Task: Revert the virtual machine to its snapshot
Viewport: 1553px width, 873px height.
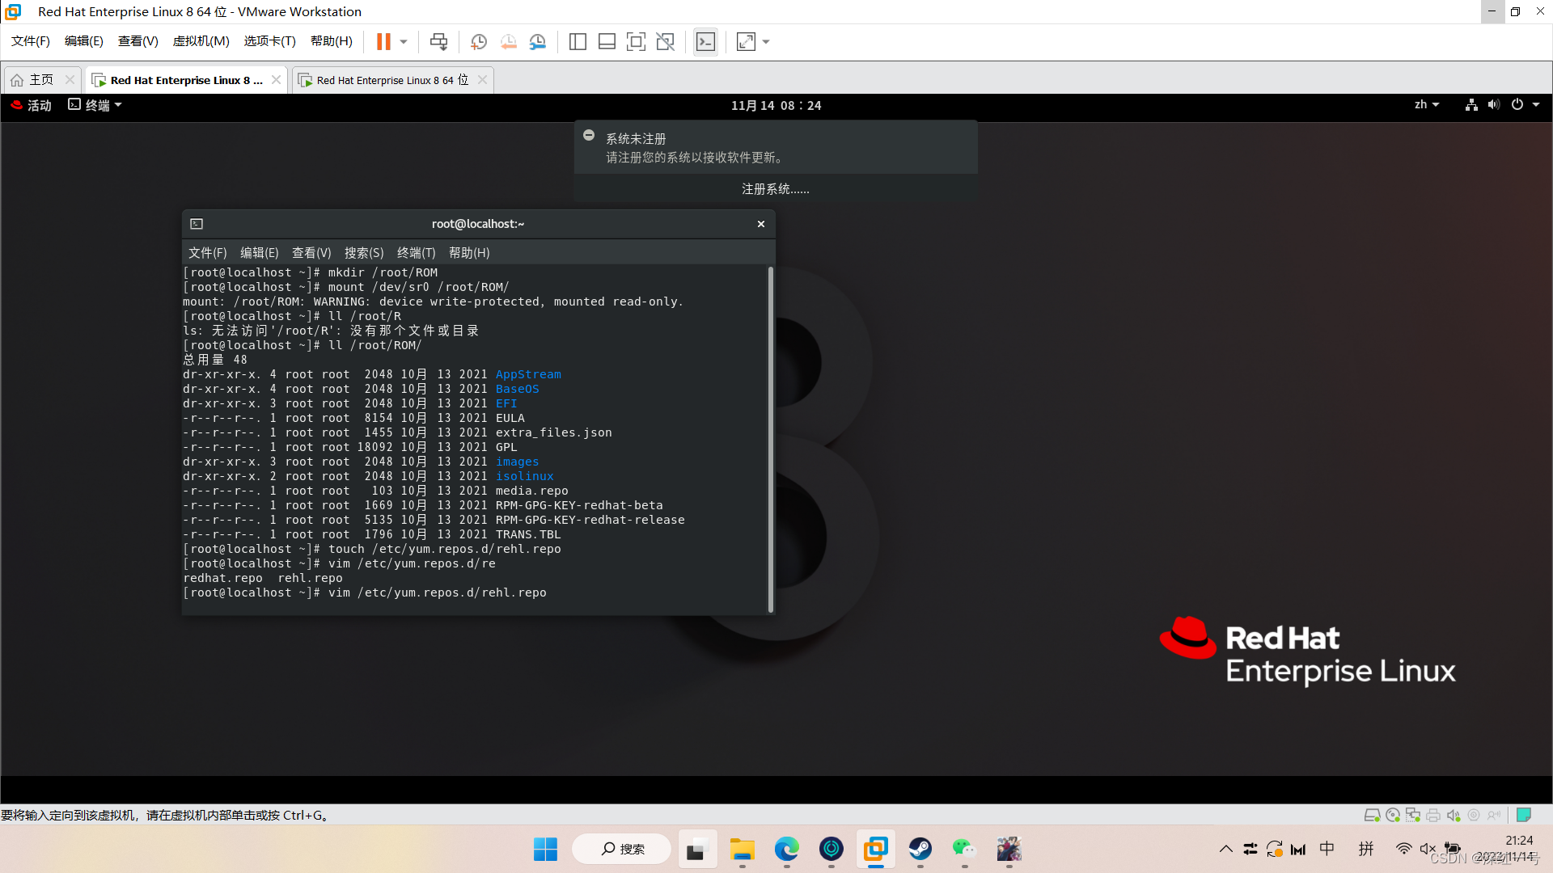Action: tap(508, 41)
